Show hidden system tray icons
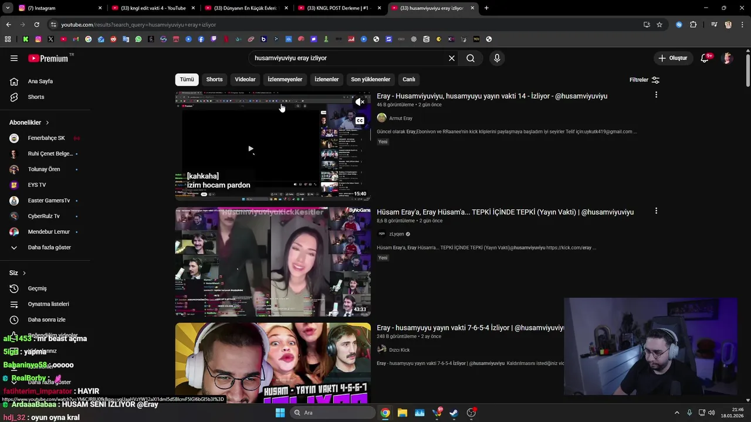Image resolution: width=751 pixels, height=422 pixels. pos(676,413)
